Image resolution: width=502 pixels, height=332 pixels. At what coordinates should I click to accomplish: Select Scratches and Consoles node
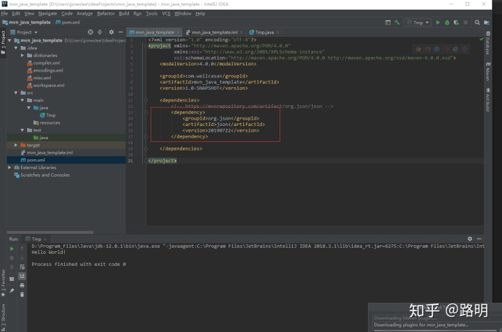42,175
